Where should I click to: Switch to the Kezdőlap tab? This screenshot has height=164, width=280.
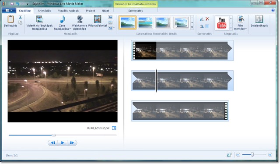pyautogui.click(x=25, y=11)
